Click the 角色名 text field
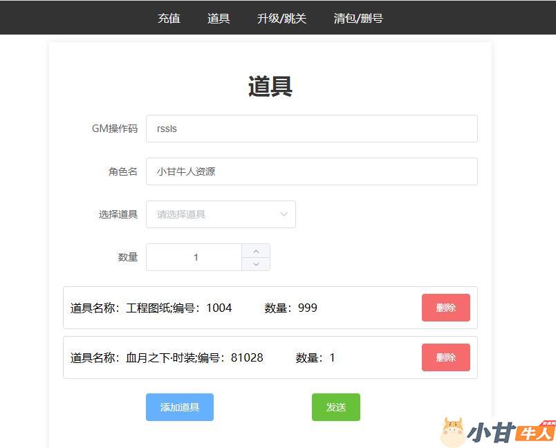 tap(311, 171)
